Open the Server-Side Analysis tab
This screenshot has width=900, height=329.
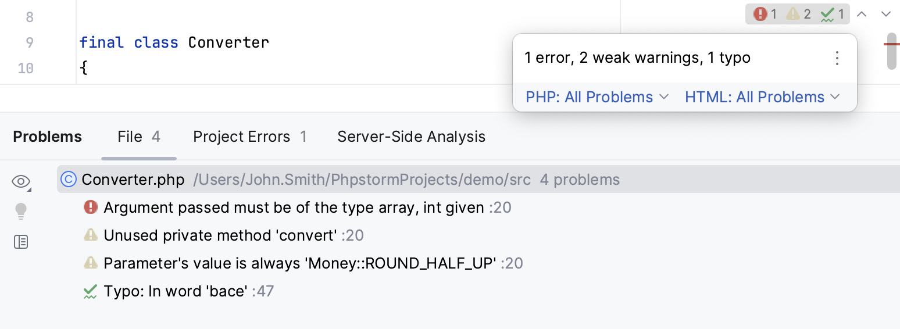[411, 137]
